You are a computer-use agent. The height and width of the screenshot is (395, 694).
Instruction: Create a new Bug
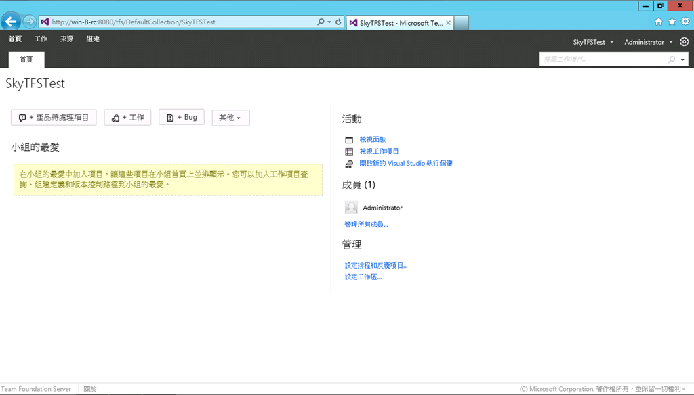pos(182,118)
